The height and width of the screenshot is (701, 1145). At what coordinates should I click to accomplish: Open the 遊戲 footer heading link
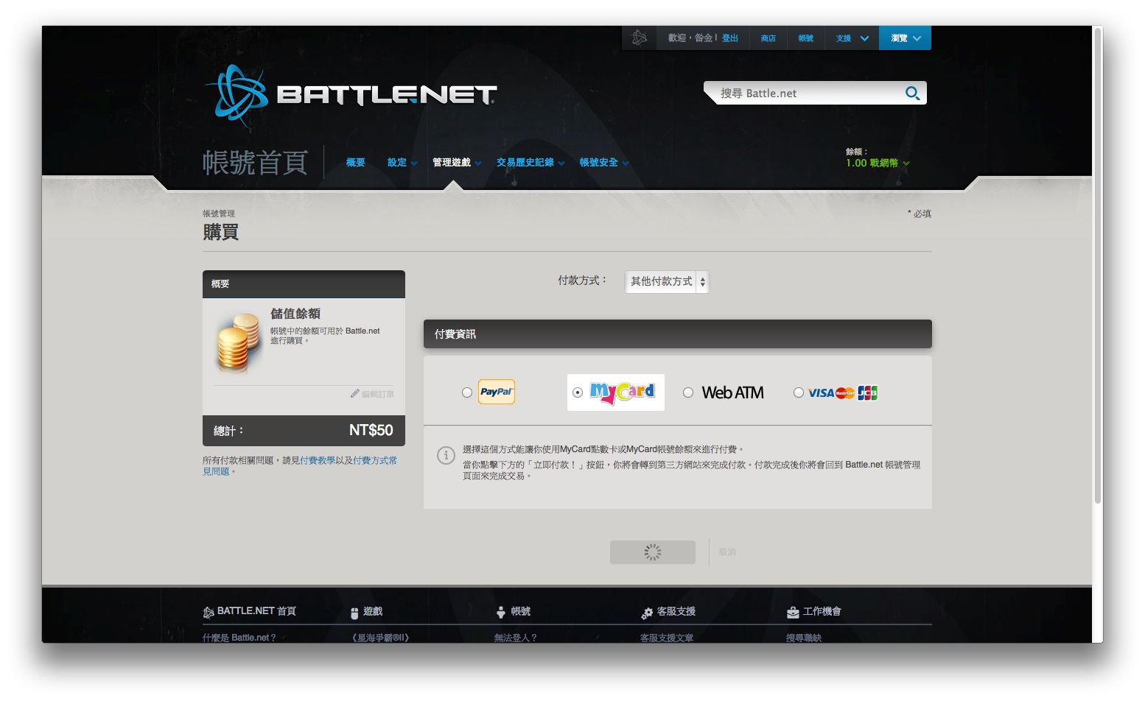(373, 612)
